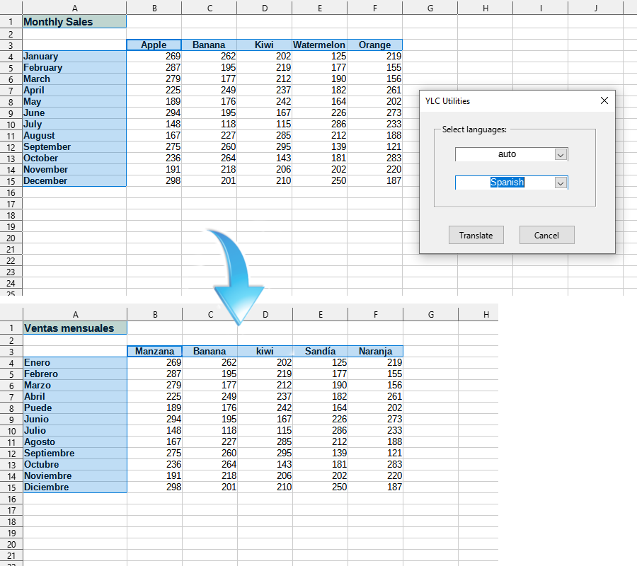Screen dimensions: 637x566
Task: Select column J header in the top sheet
Action: click(595, 8)
